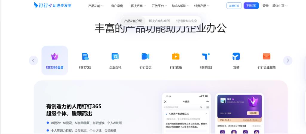Select the 钉钉企业邮箱 envelope icon
The width and height of the screenshot is (306, 134).
coord(266,56)
